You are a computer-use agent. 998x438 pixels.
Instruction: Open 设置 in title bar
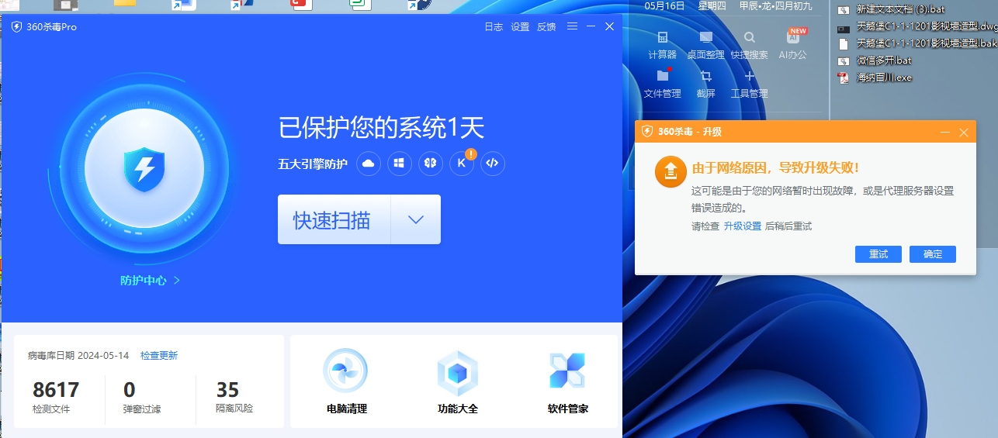520,26
